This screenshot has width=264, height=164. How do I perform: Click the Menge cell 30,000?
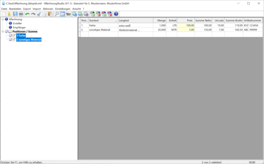160,30
